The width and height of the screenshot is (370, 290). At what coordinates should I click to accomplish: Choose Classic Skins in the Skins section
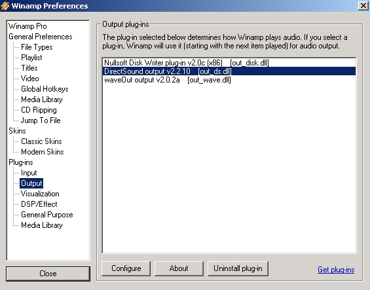(x=41, y=141)
